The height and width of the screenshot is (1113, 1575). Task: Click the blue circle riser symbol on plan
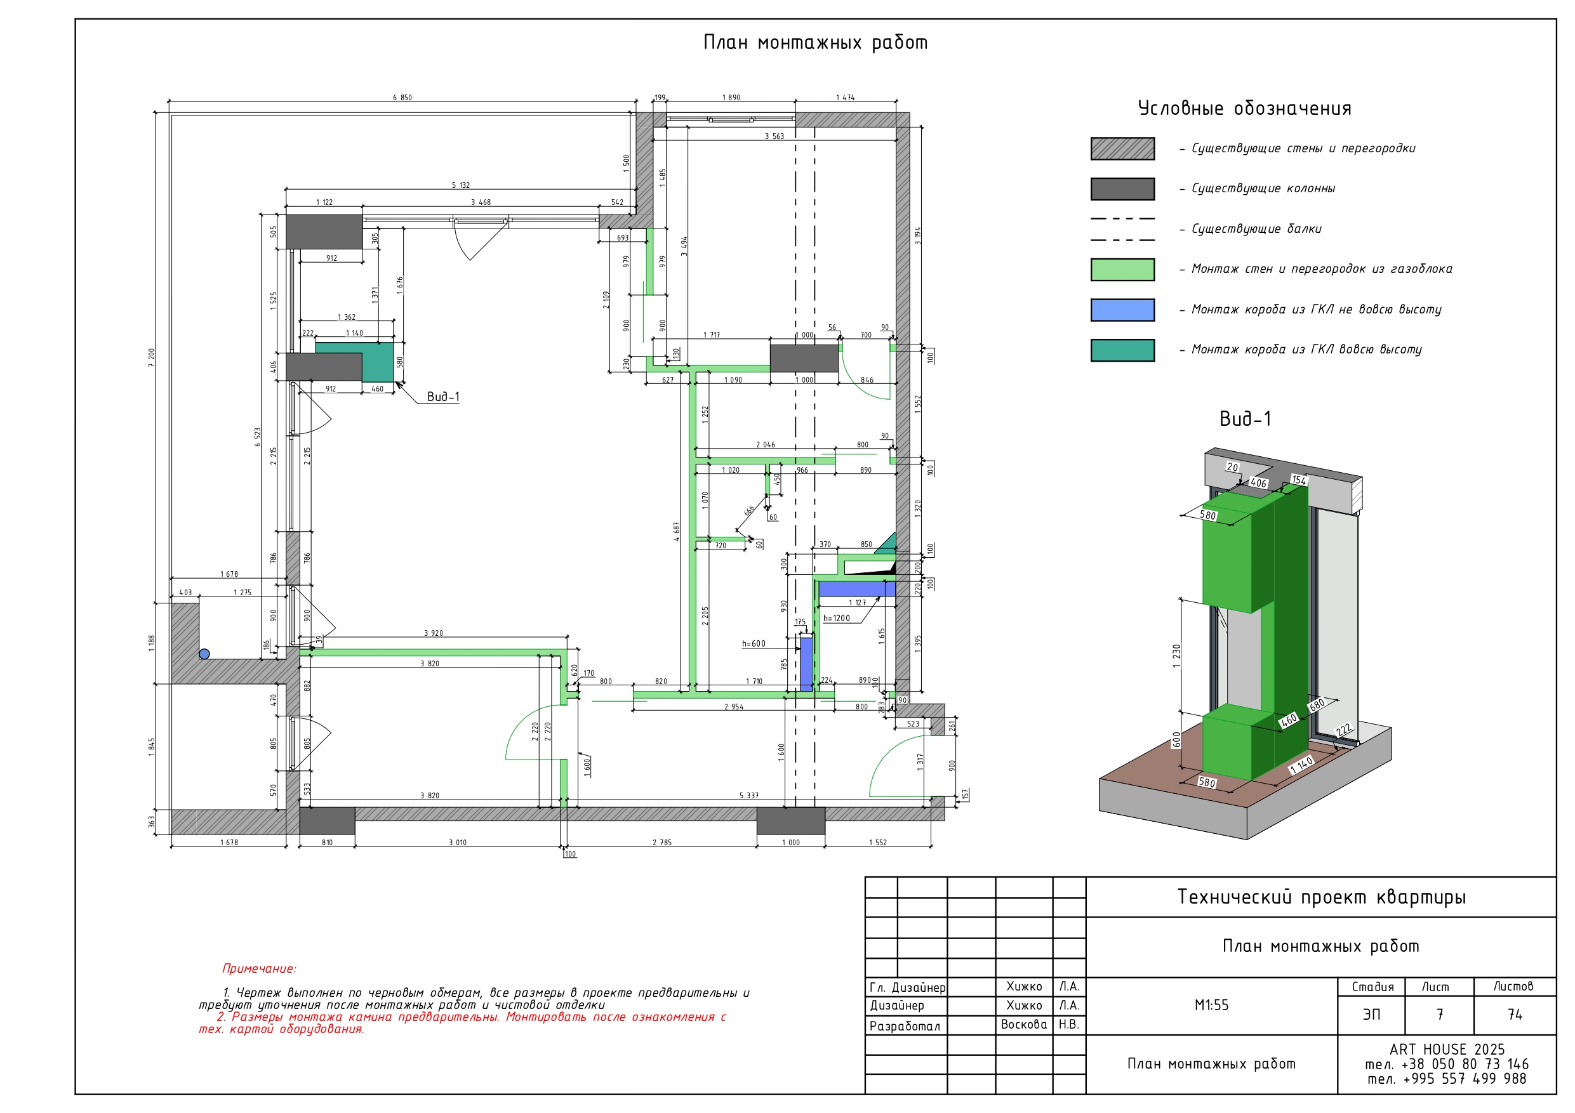click(x=204, y=654)
